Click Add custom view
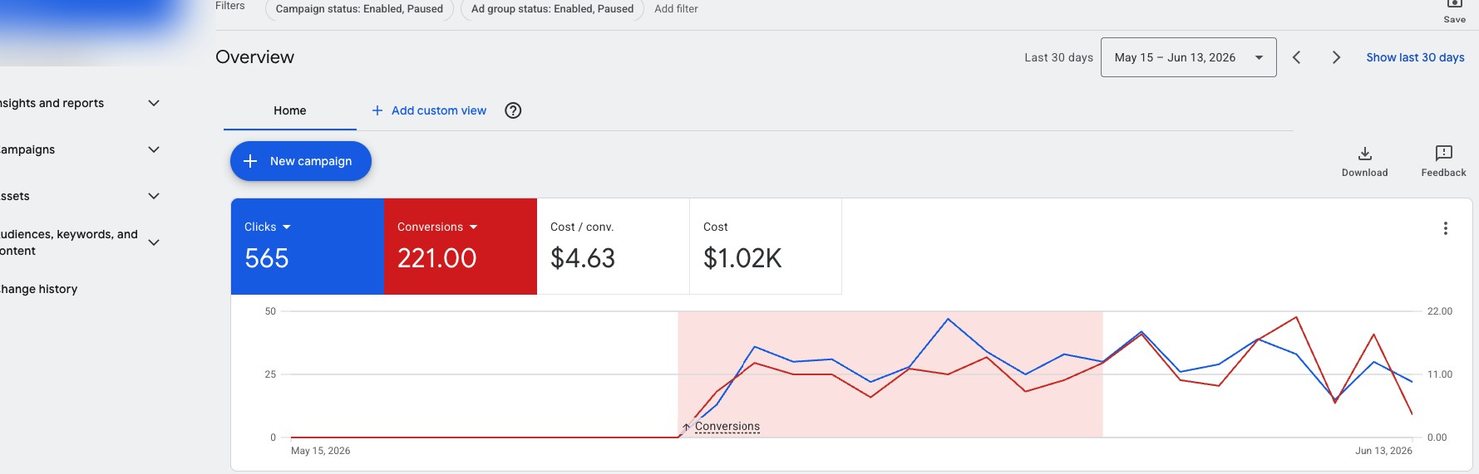 pos(438,110)
